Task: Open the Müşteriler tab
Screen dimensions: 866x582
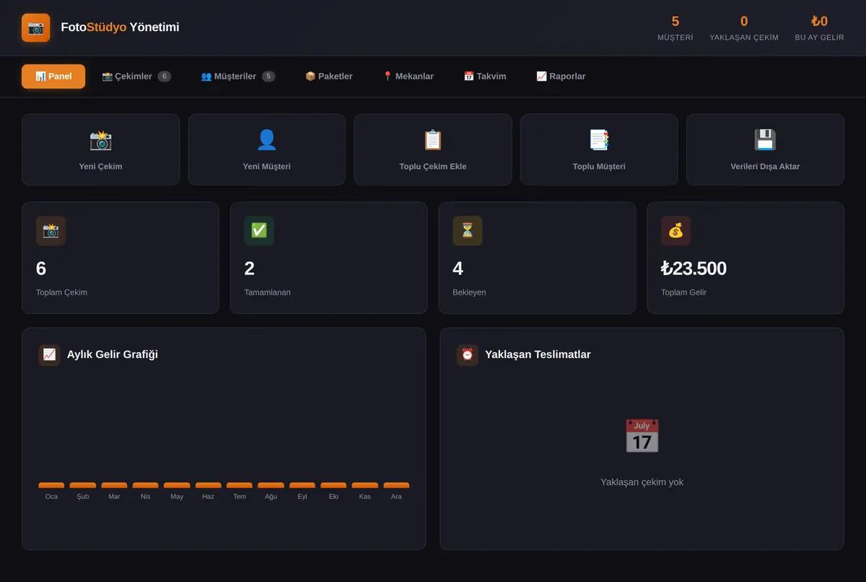Action: [x=237, y=77]
